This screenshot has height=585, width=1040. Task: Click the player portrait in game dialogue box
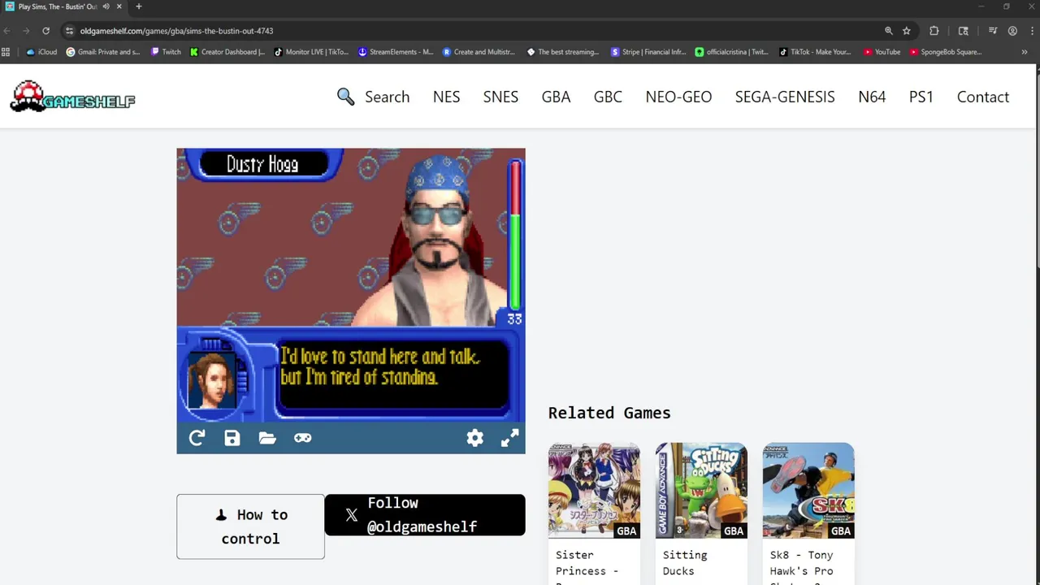[211, 381]
